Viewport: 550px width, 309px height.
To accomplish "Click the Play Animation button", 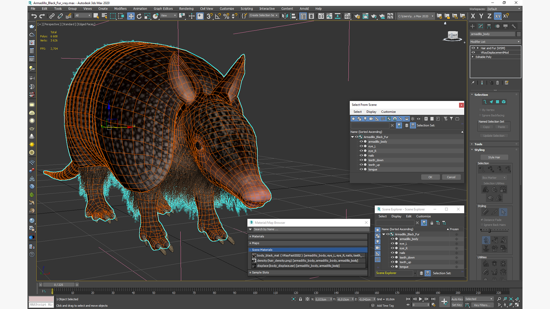I will [x=421, y=299].
